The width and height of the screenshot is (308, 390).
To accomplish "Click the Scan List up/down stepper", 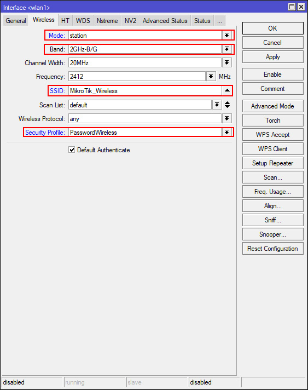I will coord(227,105).
